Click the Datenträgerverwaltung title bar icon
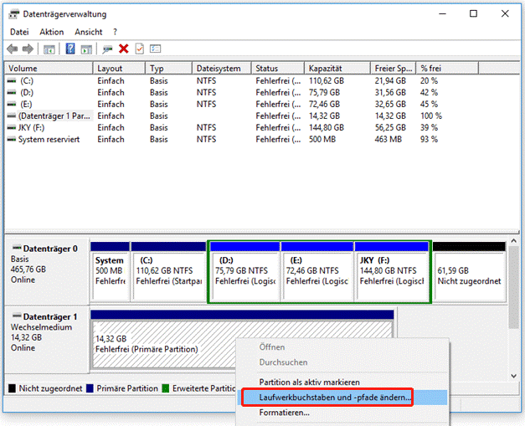This screenshot has width=525, height=426. [13, 14]
